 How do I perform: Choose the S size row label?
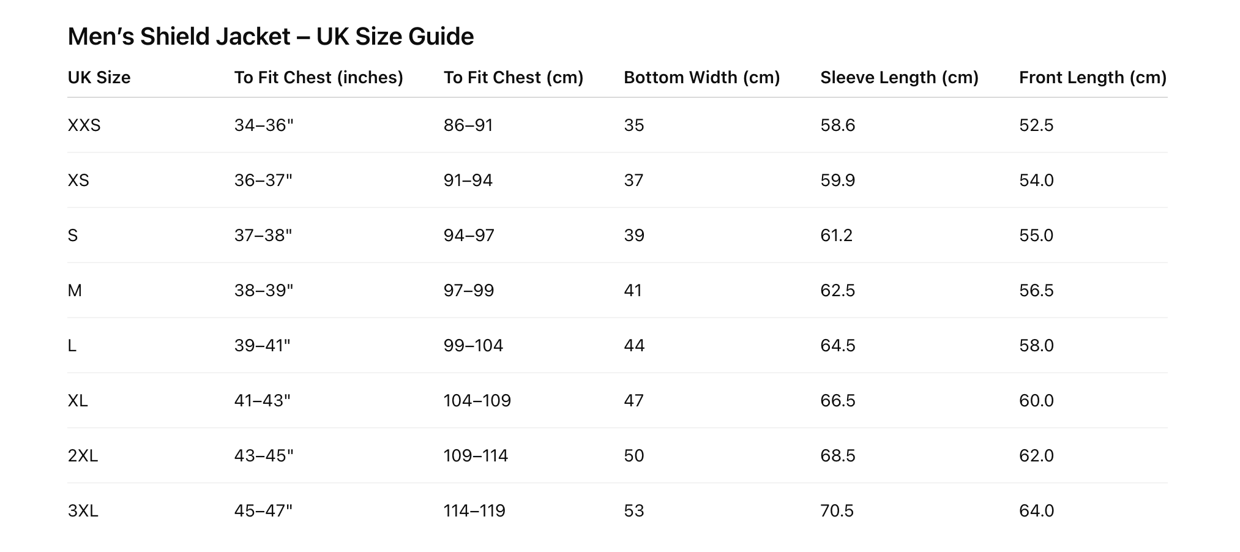tap(73, 236)
